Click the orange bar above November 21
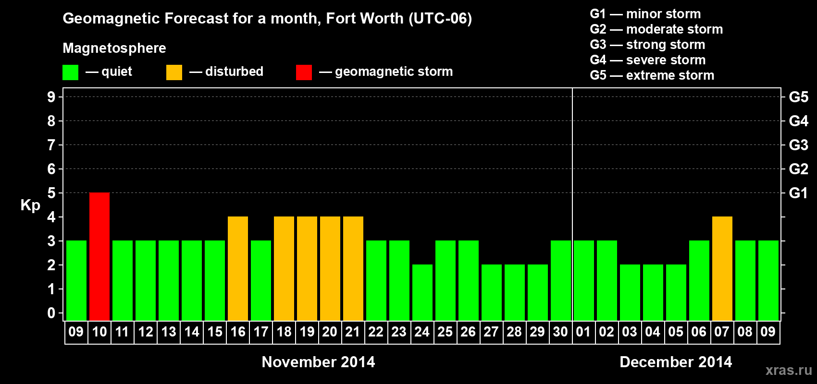Screen dimensions: 817x384 (353, 268)
